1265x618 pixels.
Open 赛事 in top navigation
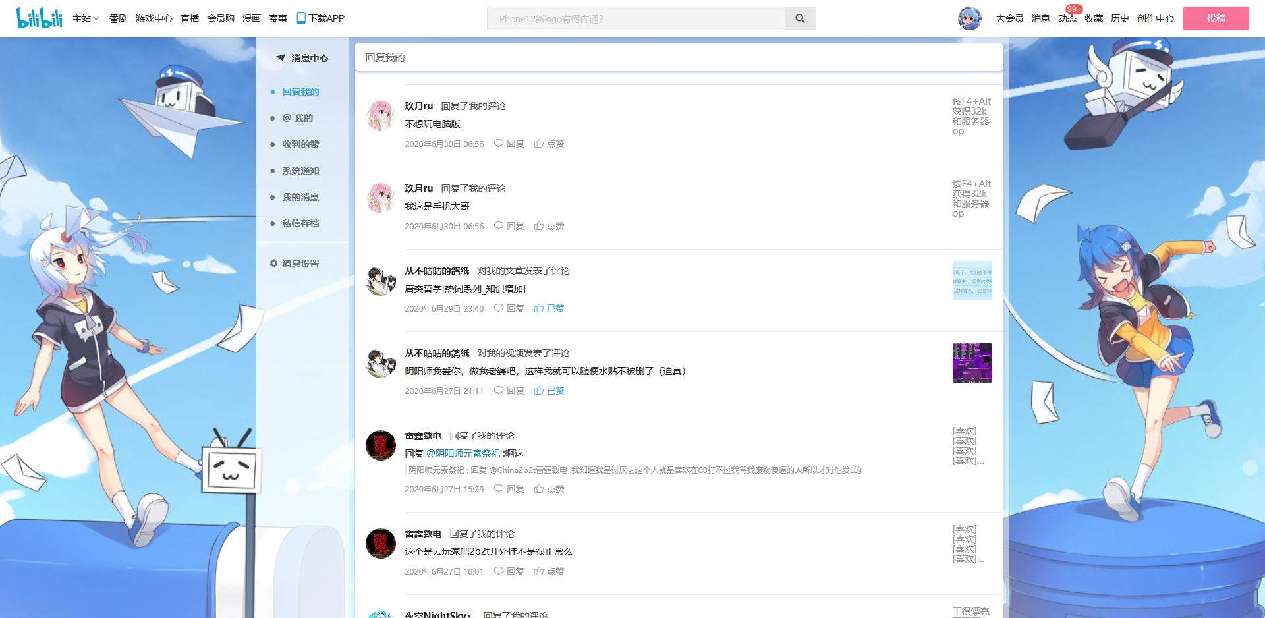pos(278,18)
